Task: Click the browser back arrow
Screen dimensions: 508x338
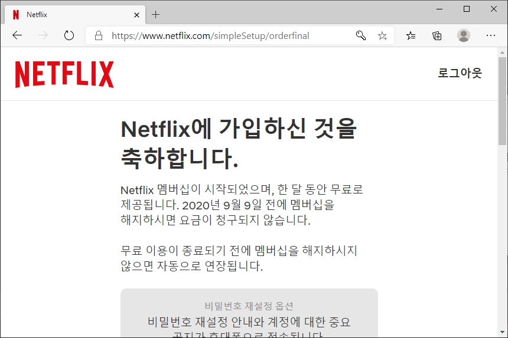Action: point(17,35)
